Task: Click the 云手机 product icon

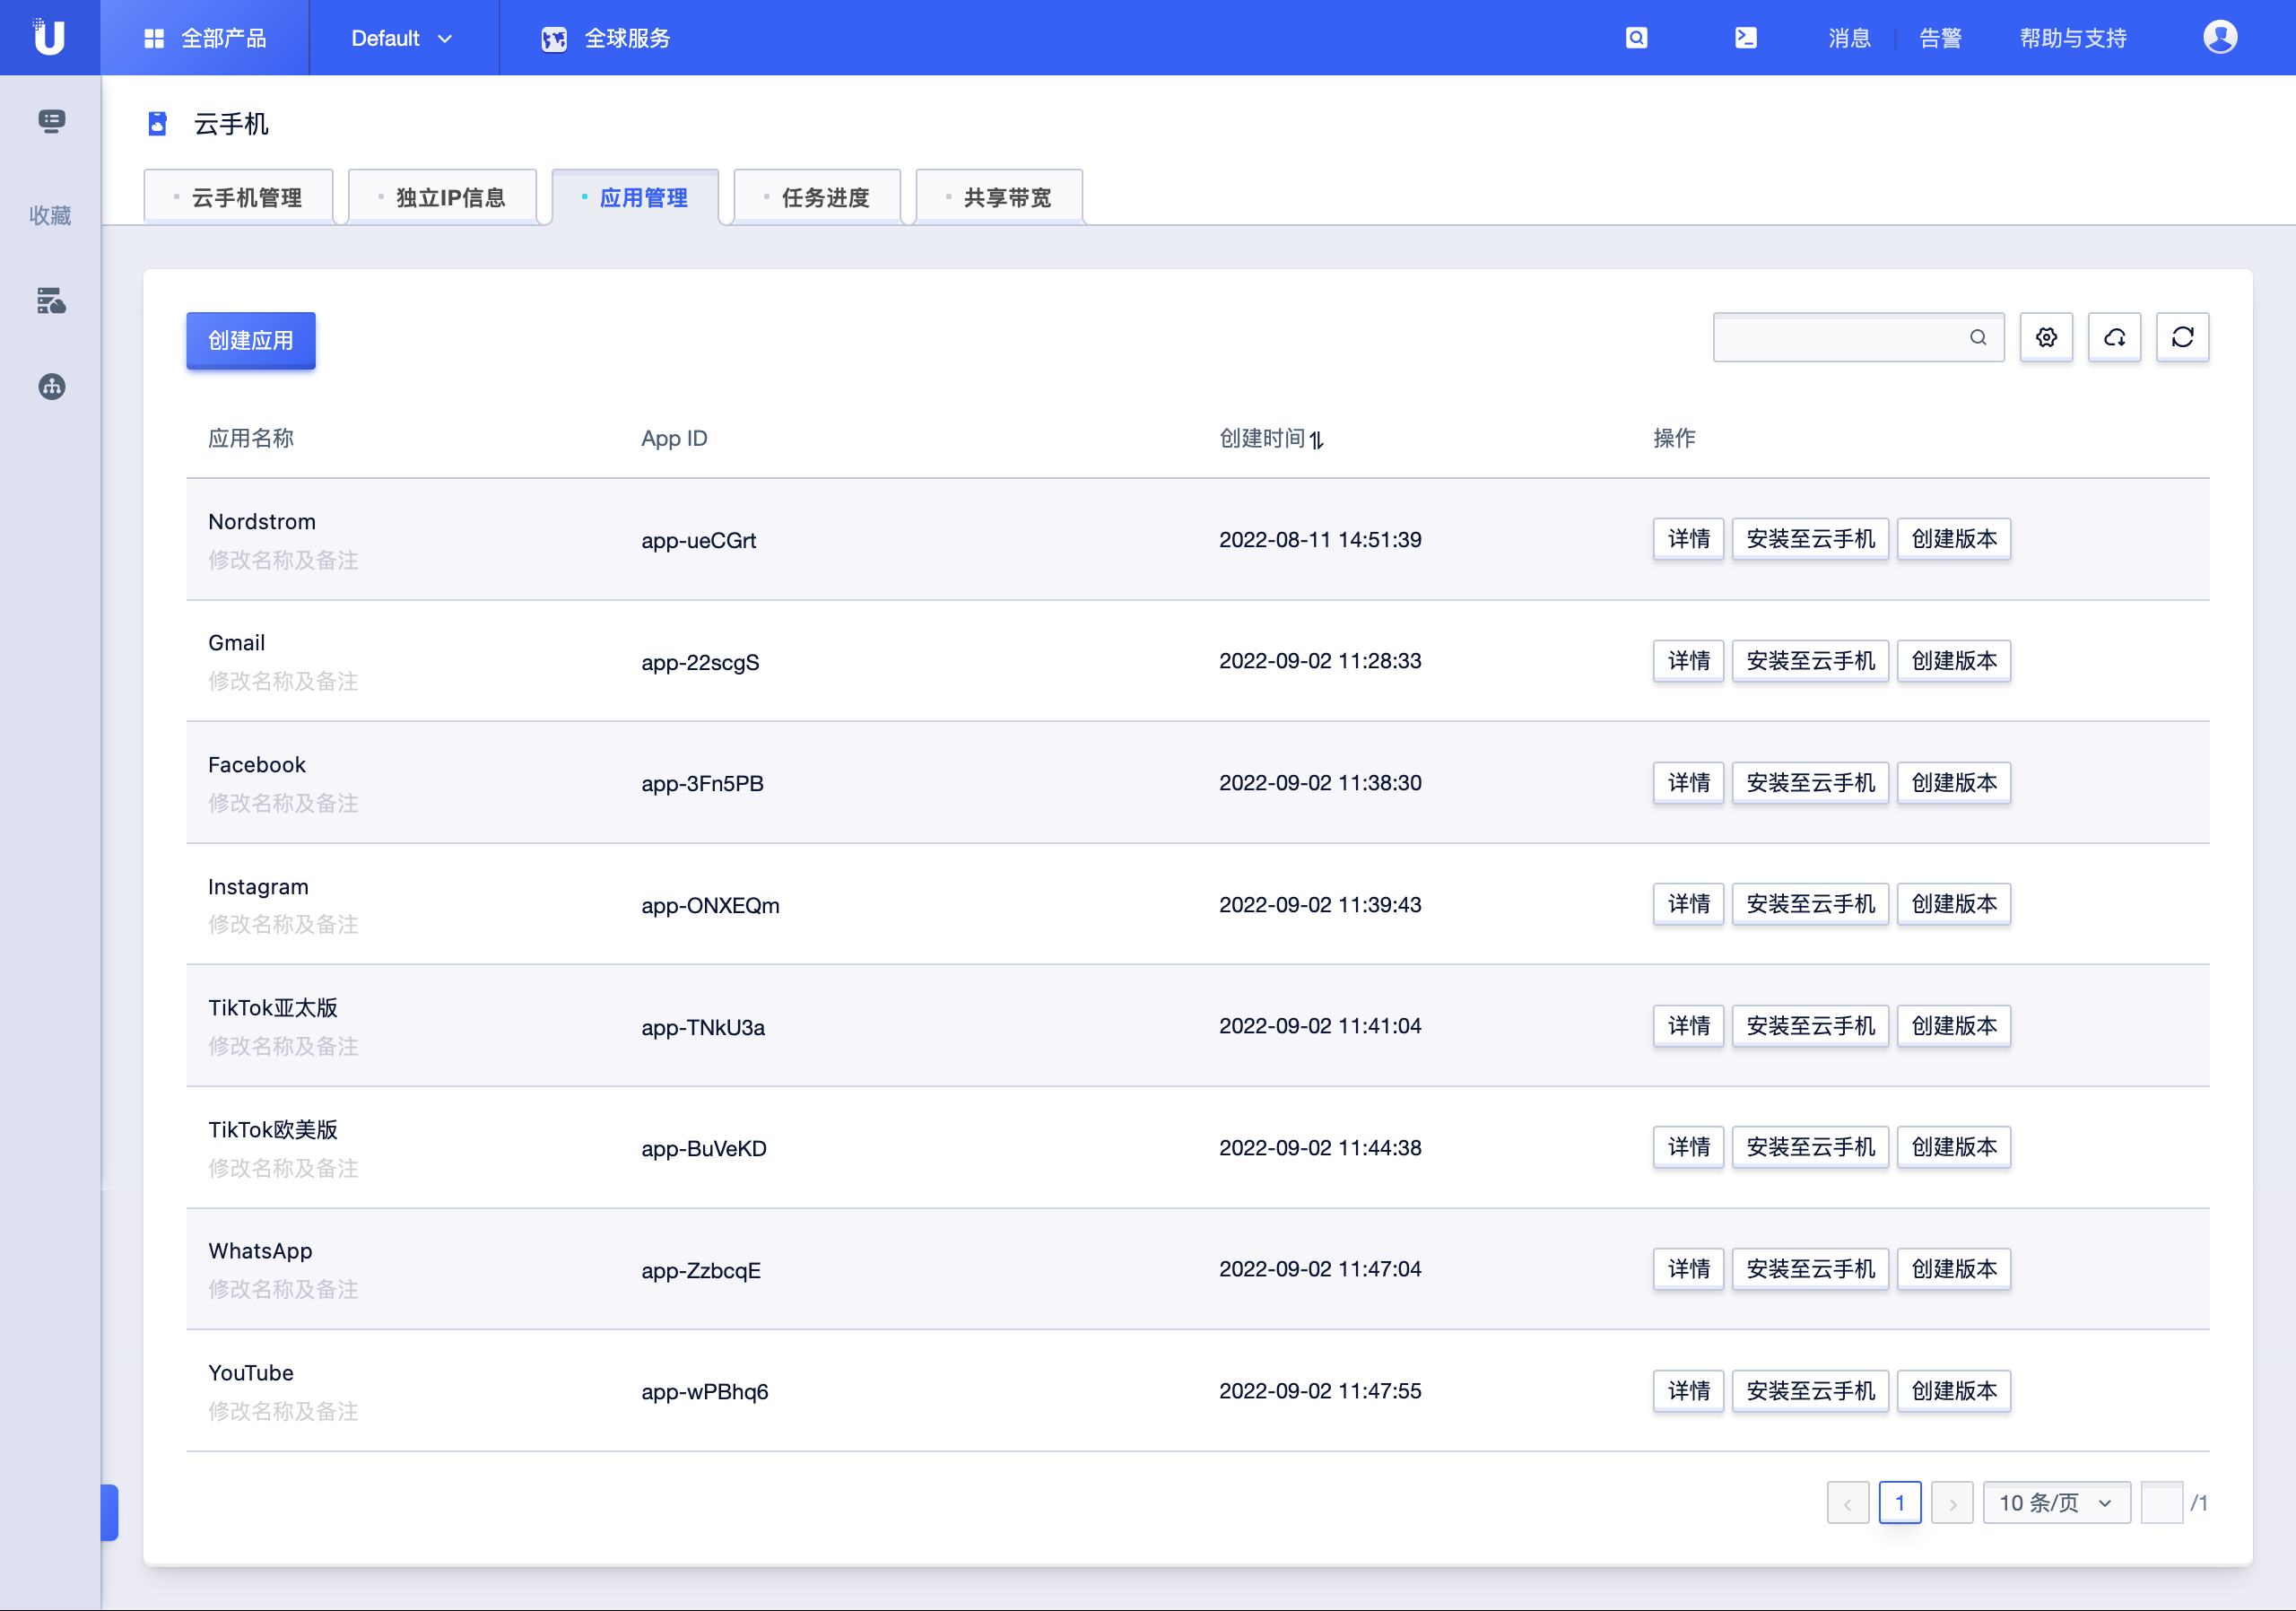Action: click(157, 124)
